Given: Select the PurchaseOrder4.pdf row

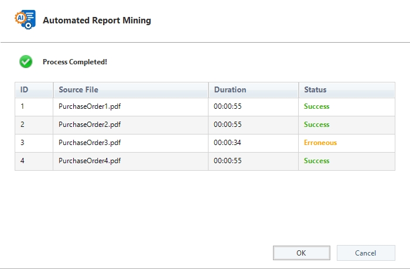Looking at the screenshot, I should click(90, 161).
